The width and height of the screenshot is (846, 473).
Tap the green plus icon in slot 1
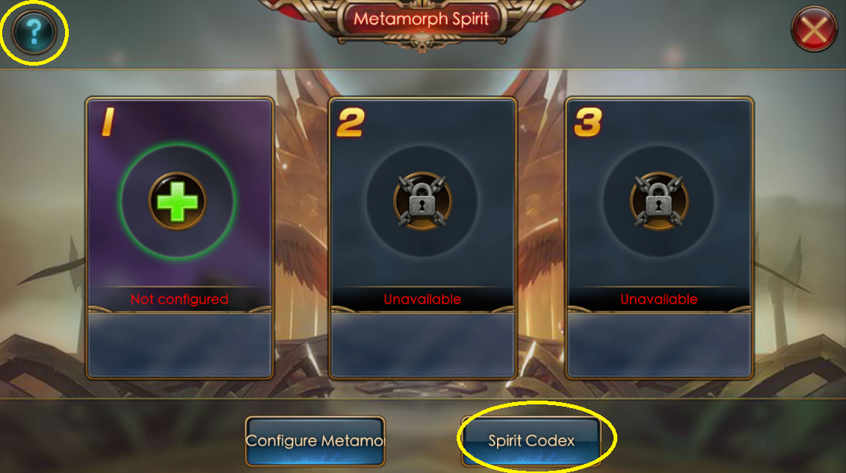point(178,201)
